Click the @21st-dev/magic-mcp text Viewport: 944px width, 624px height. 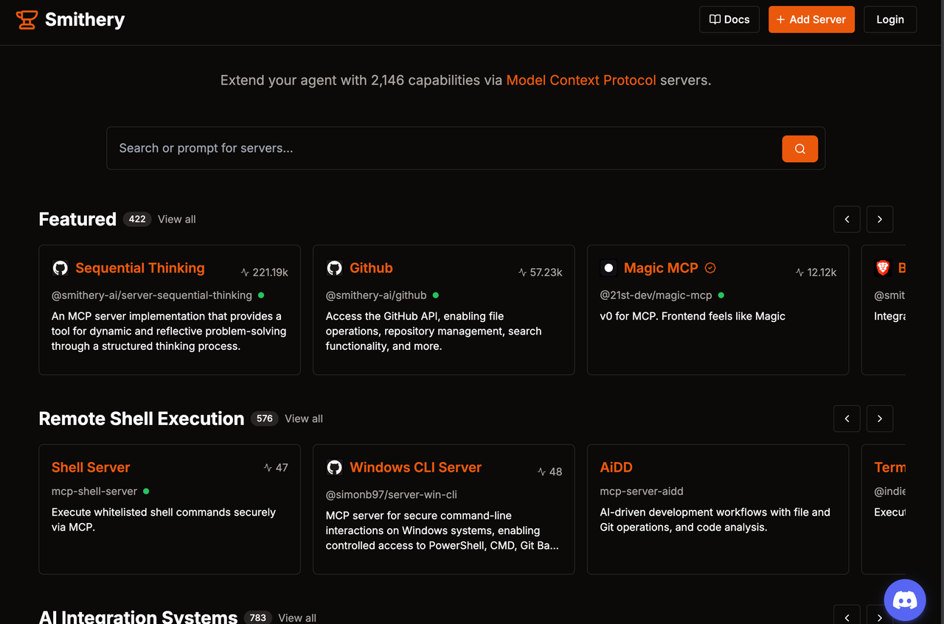[656, 295]
